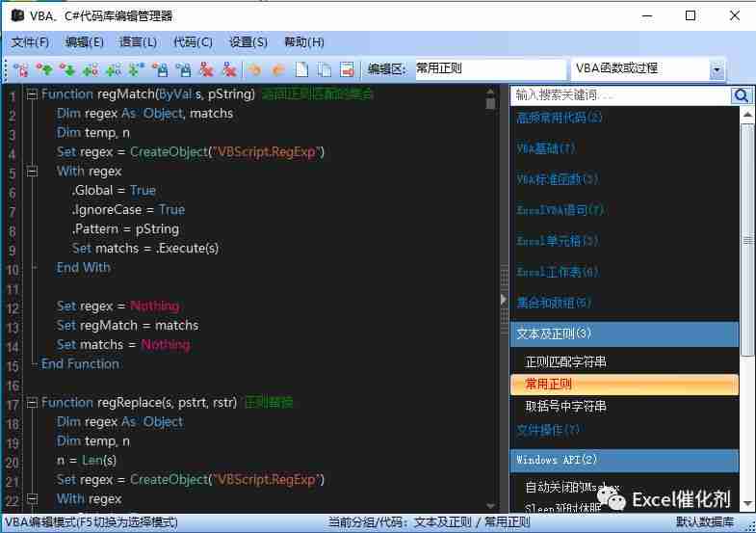The height and width of the screenshot is (533, 756).
Task: Collapse the regMatch function fold box
Action: click(32, 94)
